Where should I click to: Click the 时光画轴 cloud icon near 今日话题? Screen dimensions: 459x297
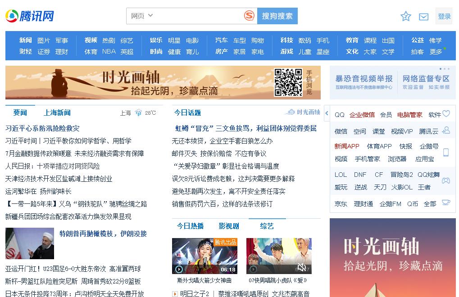(x=291, y=112)
